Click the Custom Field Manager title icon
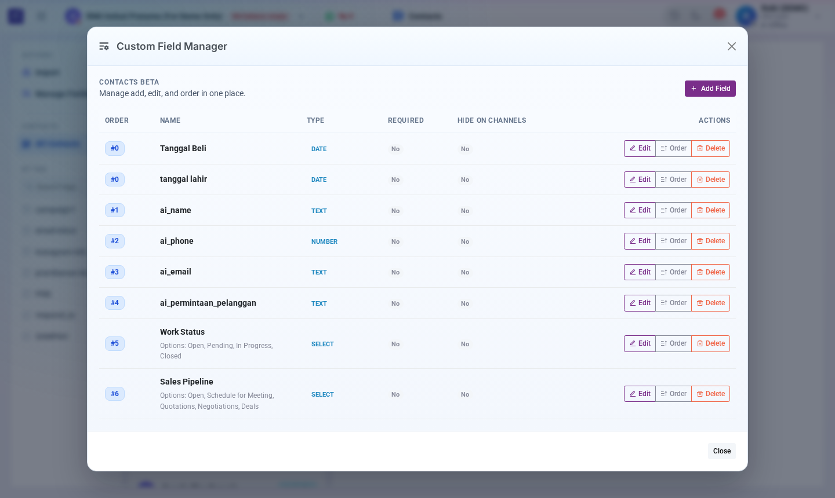This screenshot has width=835, height=498. pyautogui.click(x=104, y=46)
